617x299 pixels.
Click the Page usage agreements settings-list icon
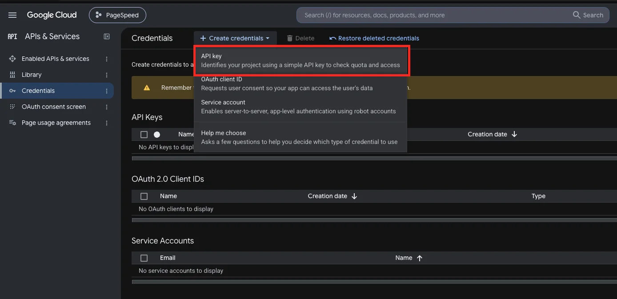(12, 123)
